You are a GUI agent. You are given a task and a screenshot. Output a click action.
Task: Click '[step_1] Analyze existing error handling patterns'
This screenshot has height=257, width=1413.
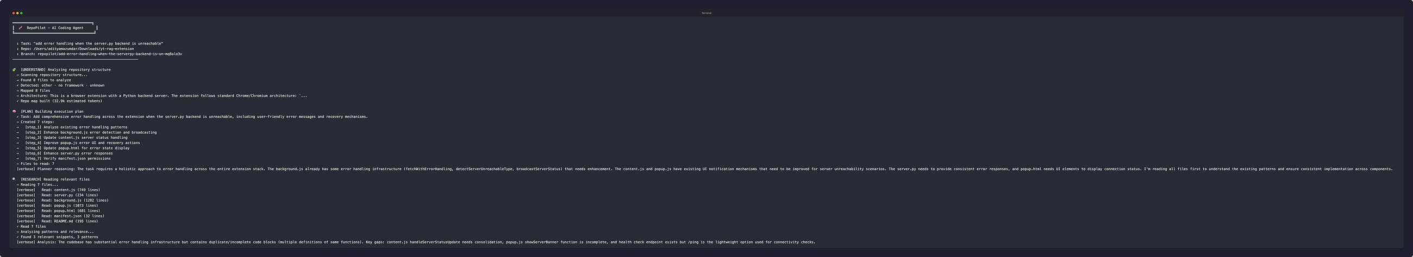[76, 127]
